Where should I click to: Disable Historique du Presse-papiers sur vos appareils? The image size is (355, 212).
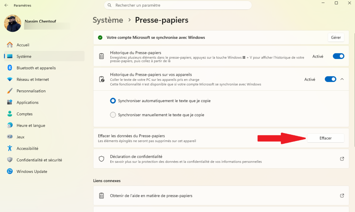(x=330, y=79)
